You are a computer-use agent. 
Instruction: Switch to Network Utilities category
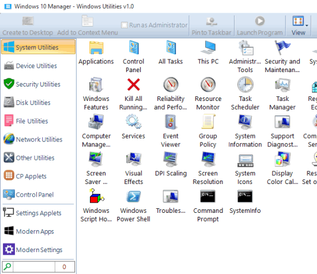[x=38, y=139]
